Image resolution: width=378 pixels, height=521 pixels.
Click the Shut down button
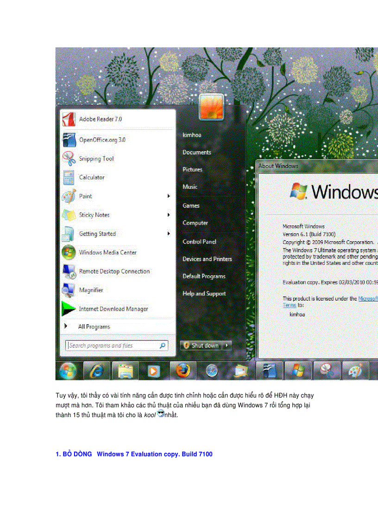(x=202, y=345)
